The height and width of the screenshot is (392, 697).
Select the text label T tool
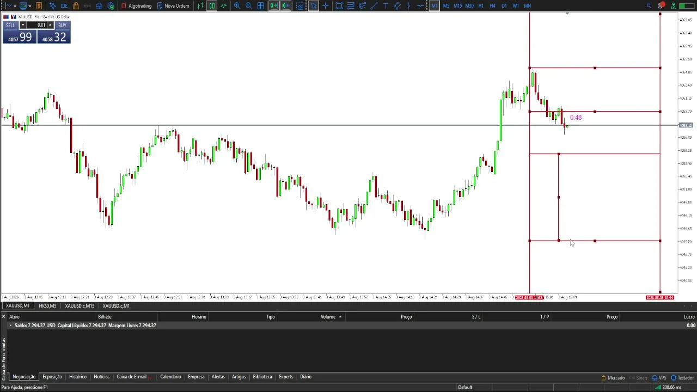[386, 5]
